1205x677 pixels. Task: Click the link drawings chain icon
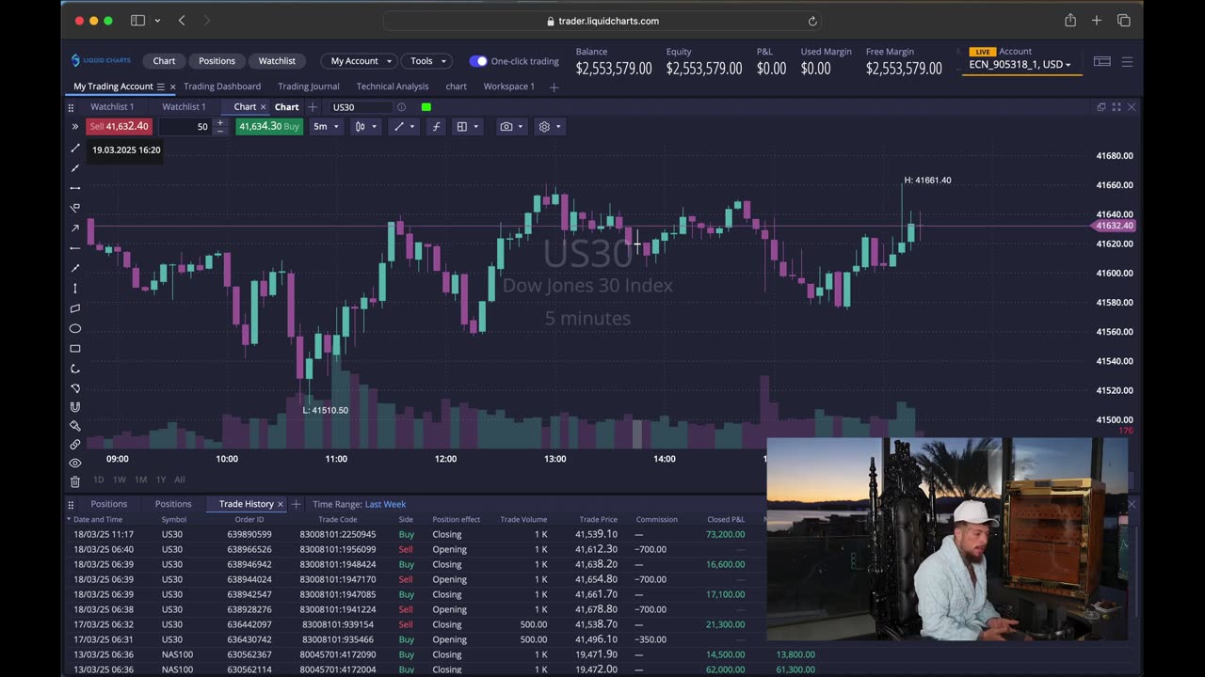(x=75, y=444)
